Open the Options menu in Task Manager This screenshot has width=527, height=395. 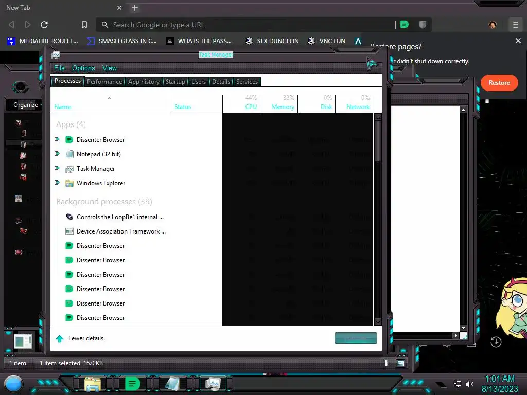[83, 68]
